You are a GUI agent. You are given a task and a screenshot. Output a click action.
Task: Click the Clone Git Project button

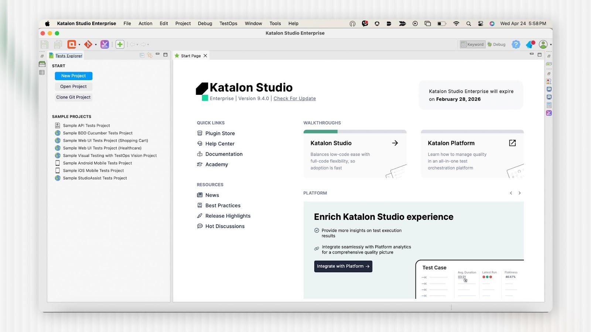point(74,97)
